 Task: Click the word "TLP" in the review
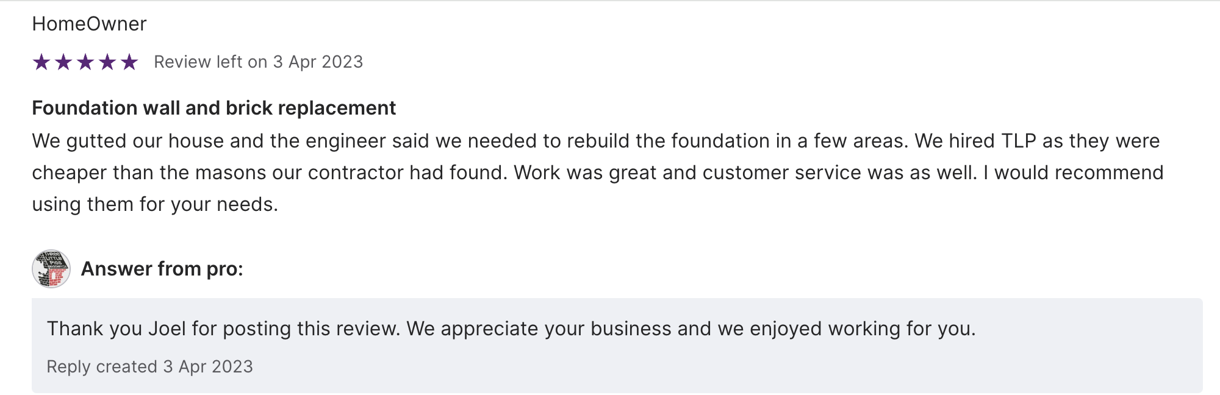point(1019,141)
